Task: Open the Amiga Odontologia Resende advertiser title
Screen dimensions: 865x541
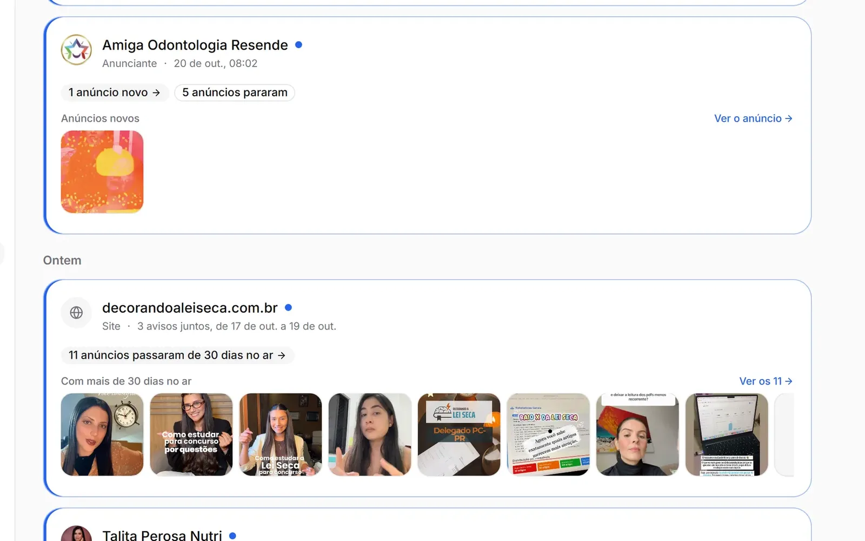Action: click(195, 45)
